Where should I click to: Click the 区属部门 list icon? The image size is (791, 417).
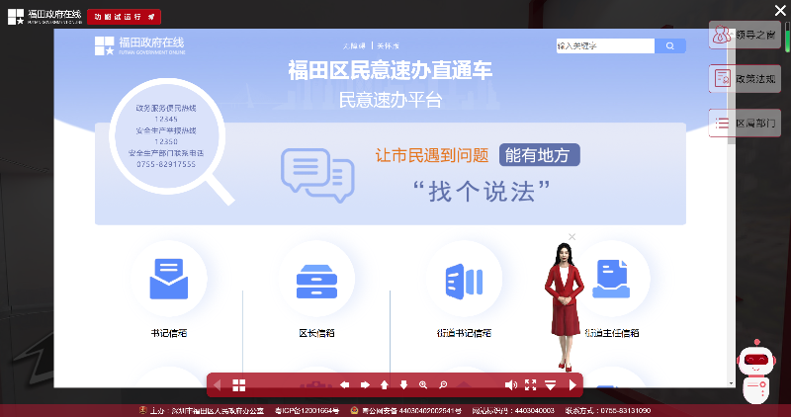(x=722, y=124)
